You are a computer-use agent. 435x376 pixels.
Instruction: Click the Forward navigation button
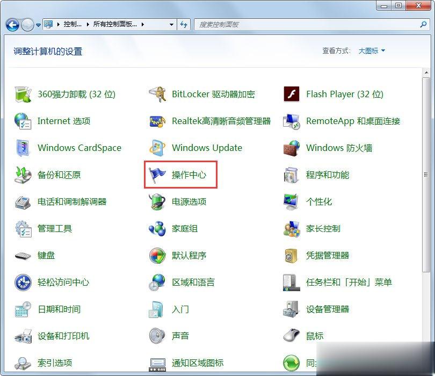coord(27,25)
